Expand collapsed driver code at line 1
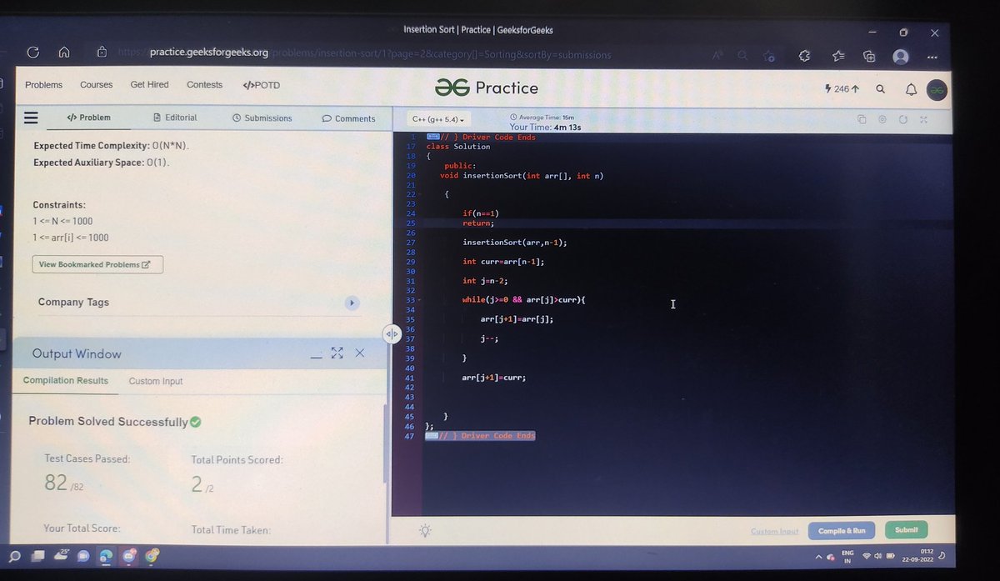Image resolution: width=1000 pixels, height=581 pixels. point(432,137)
